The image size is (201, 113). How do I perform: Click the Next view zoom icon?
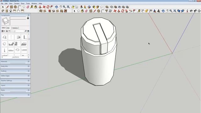click(183, 11)
